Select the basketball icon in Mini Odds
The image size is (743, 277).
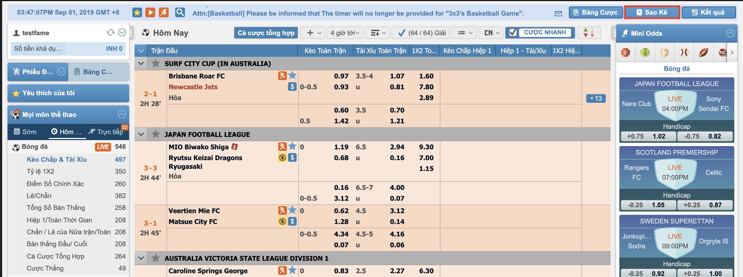tap(625, 53)
